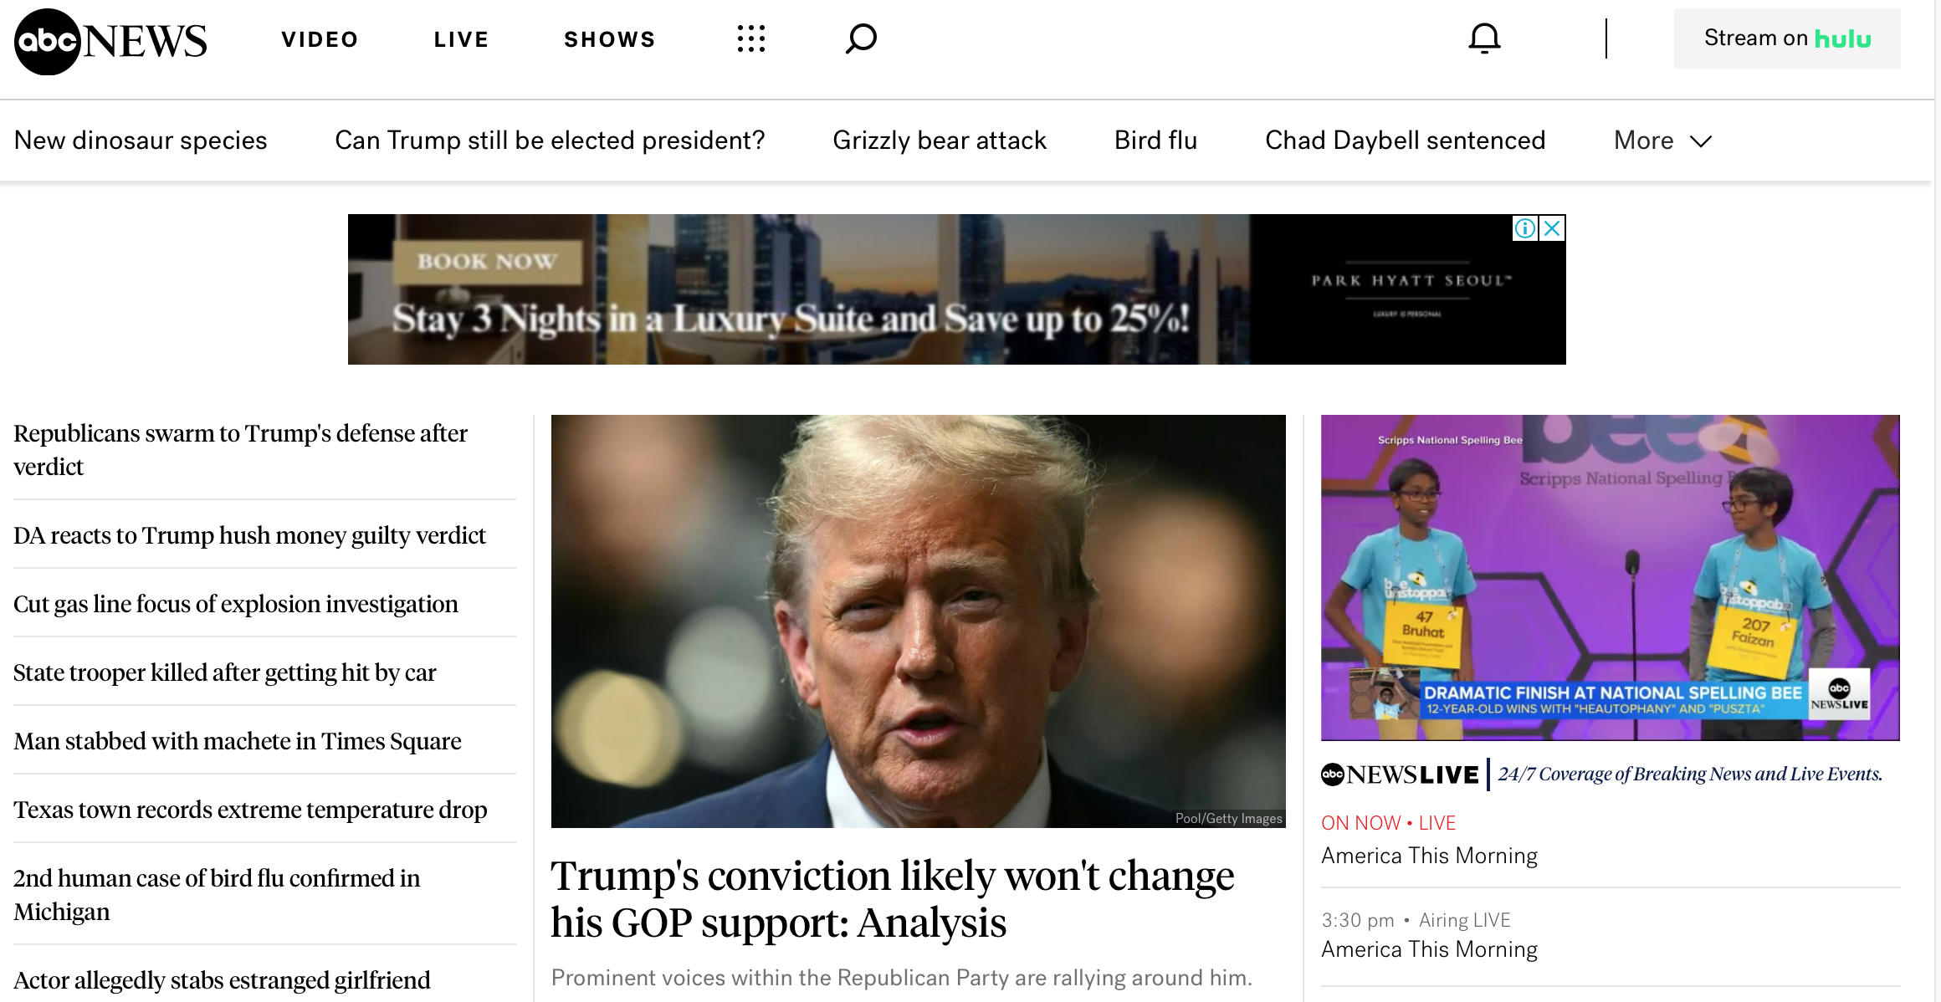Close the Park Hyatt ad
The image size is (1941, 1002).
[x=1553, y=228]
